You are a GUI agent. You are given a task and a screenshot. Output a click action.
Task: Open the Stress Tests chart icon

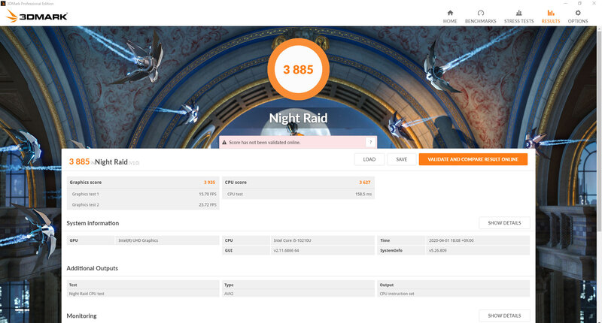point(518,13)
